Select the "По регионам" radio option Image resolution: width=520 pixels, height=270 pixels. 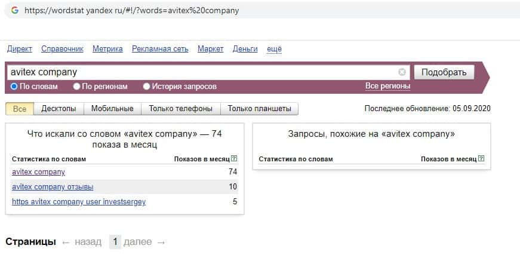pyautogui.click(x=76, y=87)
